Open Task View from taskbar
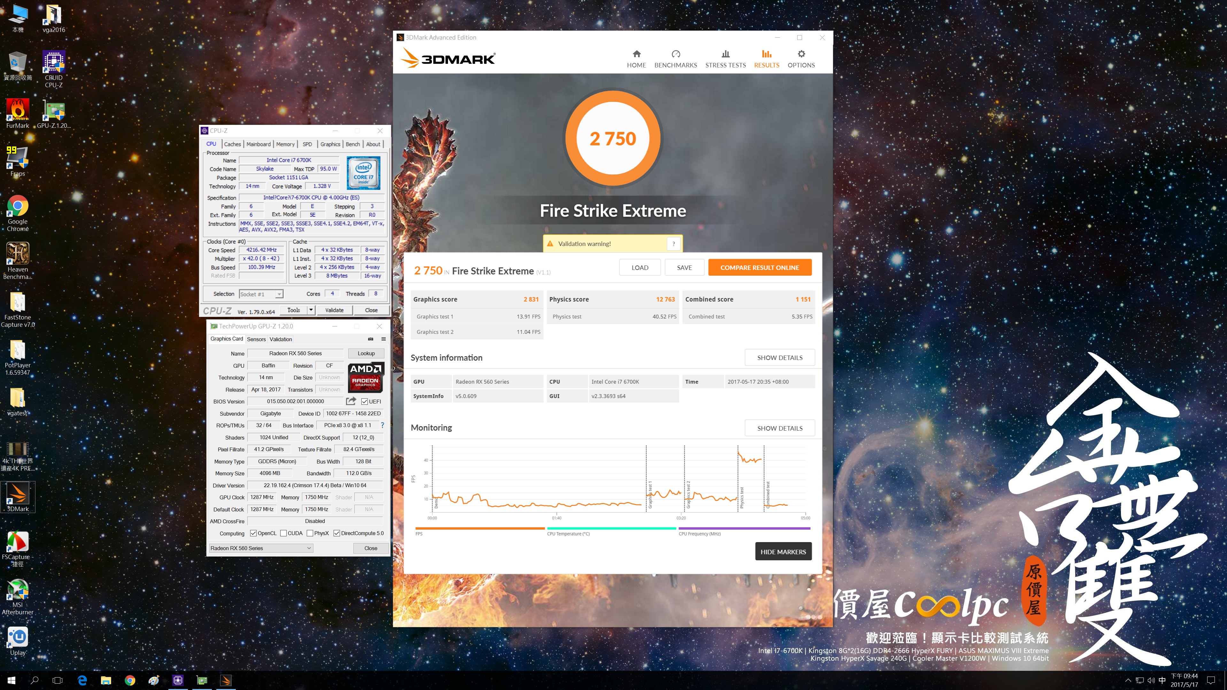The width and height of the screenshot is (1227, 690). coord(58,680)
